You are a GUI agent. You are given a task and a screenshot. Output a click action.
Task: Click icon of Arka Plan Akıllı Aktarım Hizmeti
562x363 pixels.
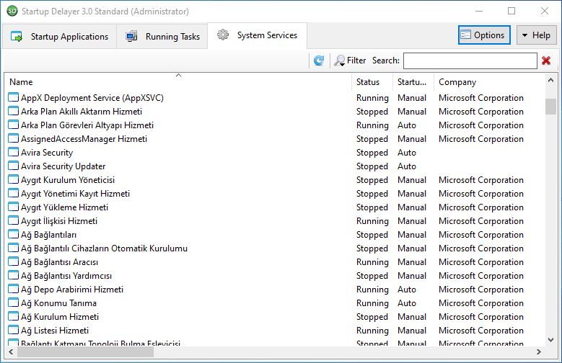pyautogui.click(x=13, y=111)
